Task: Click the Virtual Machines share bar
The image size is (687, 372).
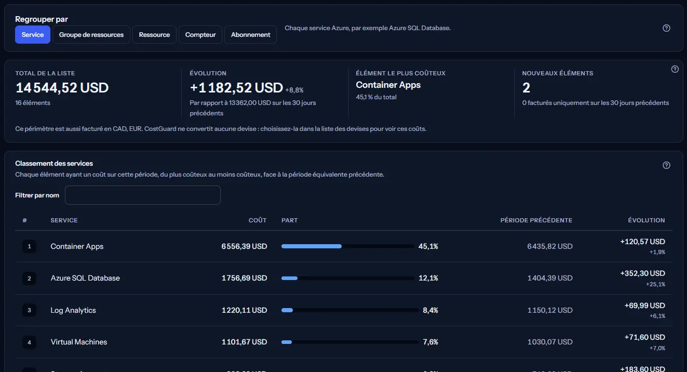Action: tap(350, 342)
